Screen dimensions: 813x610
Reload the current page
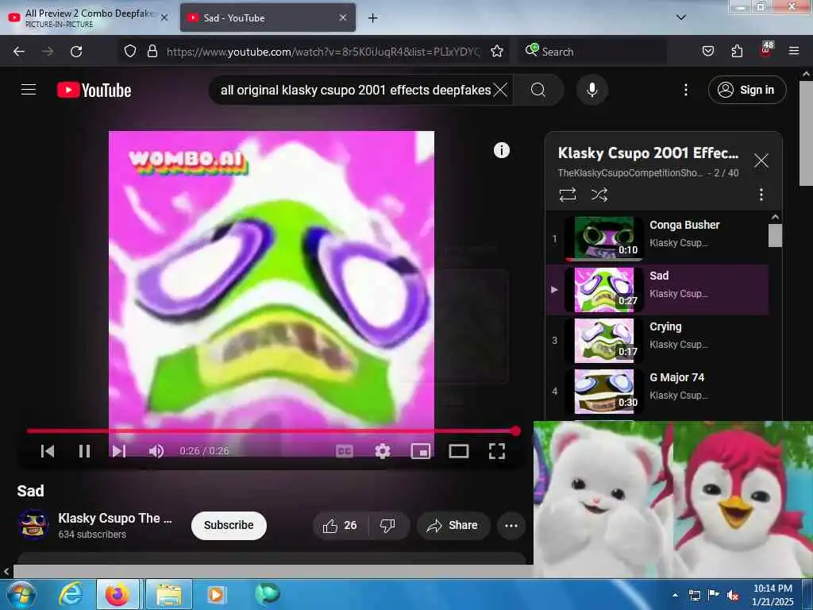76,52
